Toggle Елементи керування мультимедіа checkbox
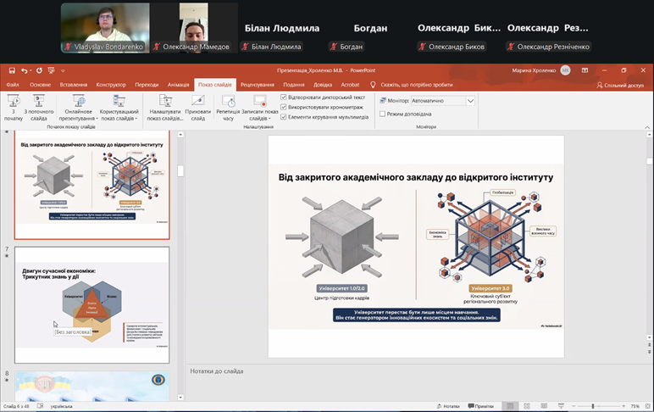This screenshot has height=412, width=654. pos(284,117)
